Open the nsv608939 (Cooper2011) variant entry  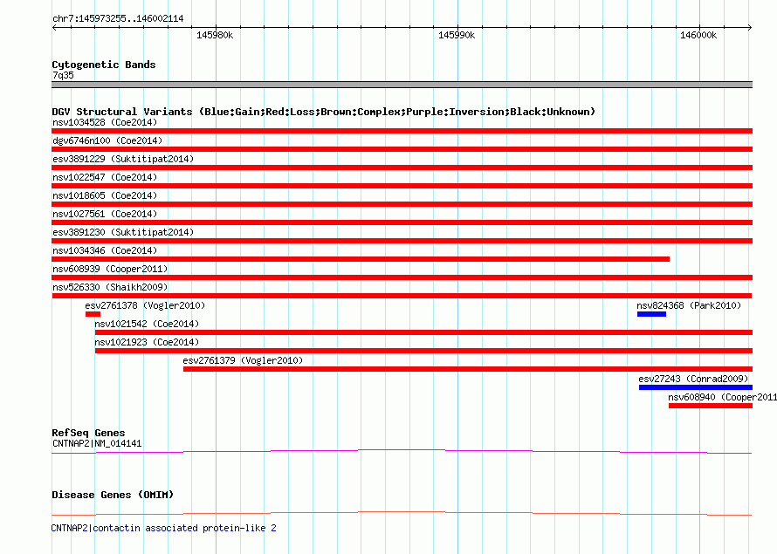point(110,269)
